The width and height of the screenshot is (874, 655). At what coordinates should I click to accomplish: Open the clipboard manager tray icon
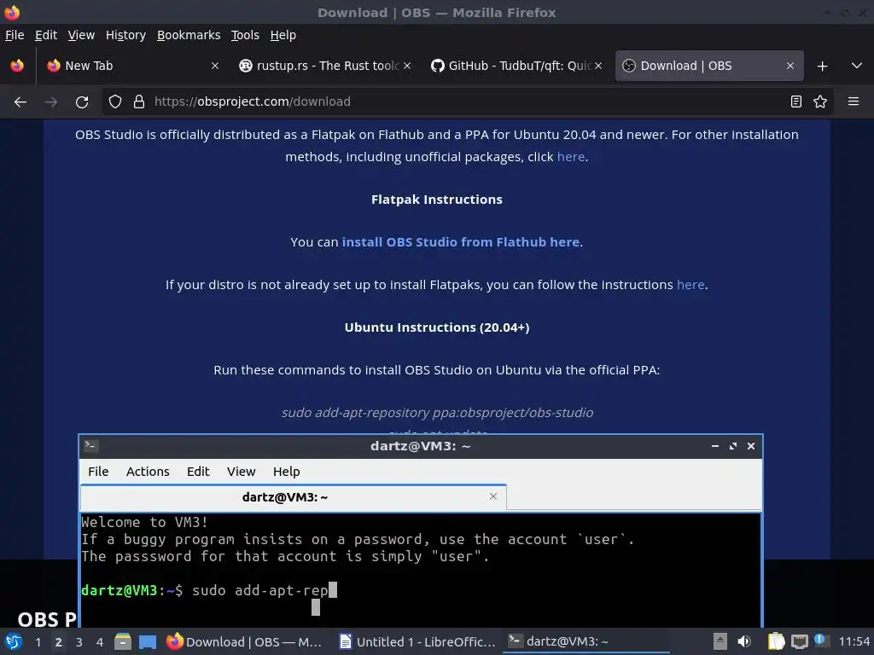[x=776, y=641]
